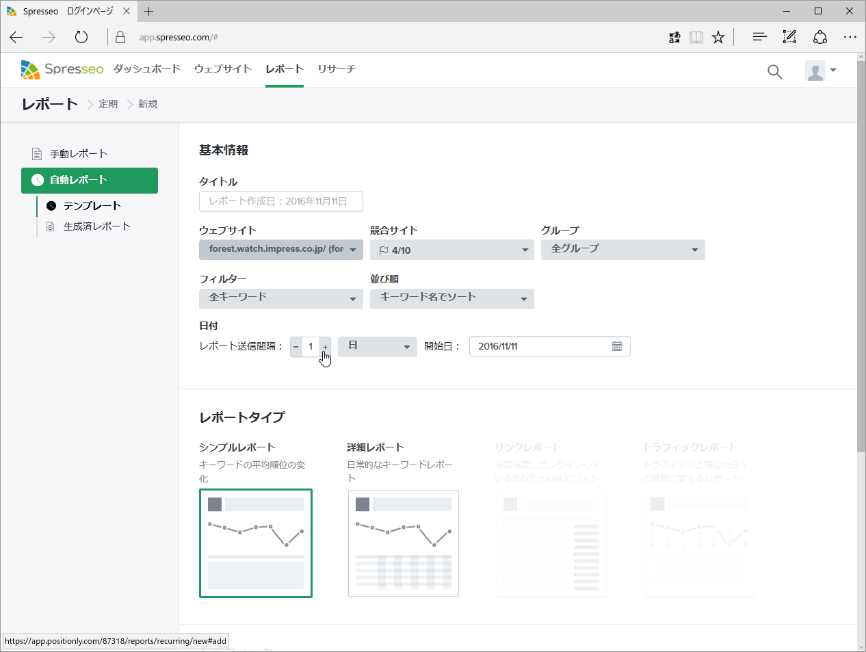Viewport: 866px width, 652px height.
Task: Click the 手動レポート document icon
Action: coord(37,154)
